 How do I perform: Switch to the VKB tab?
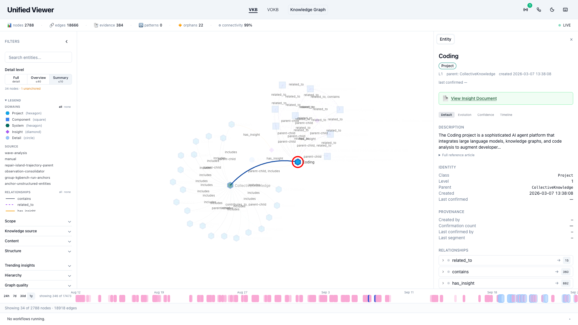point(253,10)
